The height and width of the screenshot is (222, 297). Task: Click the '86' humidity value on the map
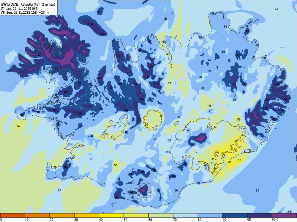coord(178,117)
